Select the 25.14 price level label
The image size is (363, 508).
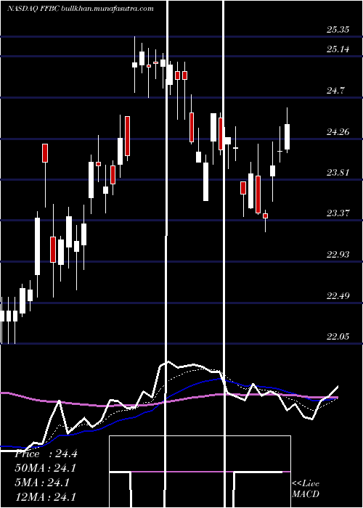pyautogui.click(x=338, y=49)
